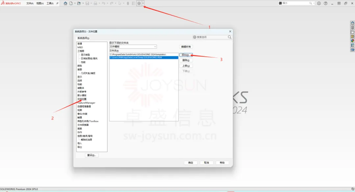355x192 pixels.
Task: Click the 添加 (Add) button
Action: click(x=186, y=55)
